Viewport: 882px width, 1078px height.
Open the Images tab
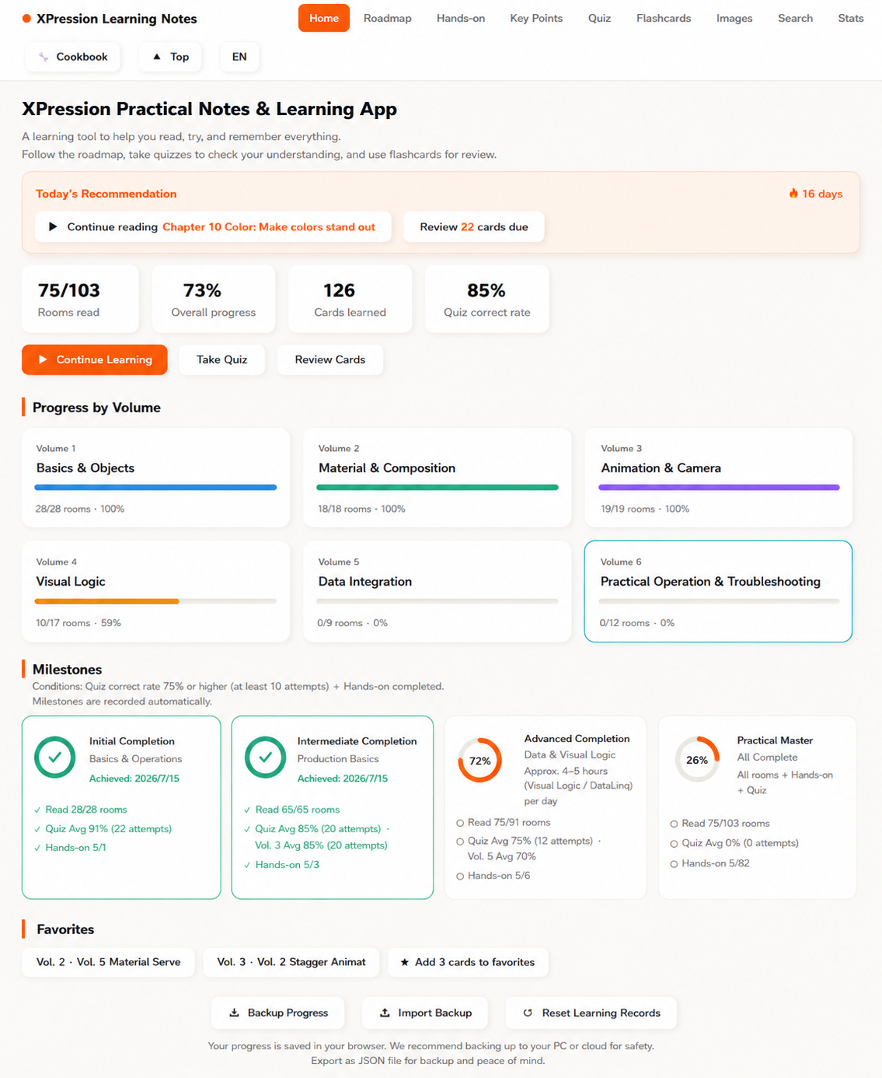(x=734, y=19)
